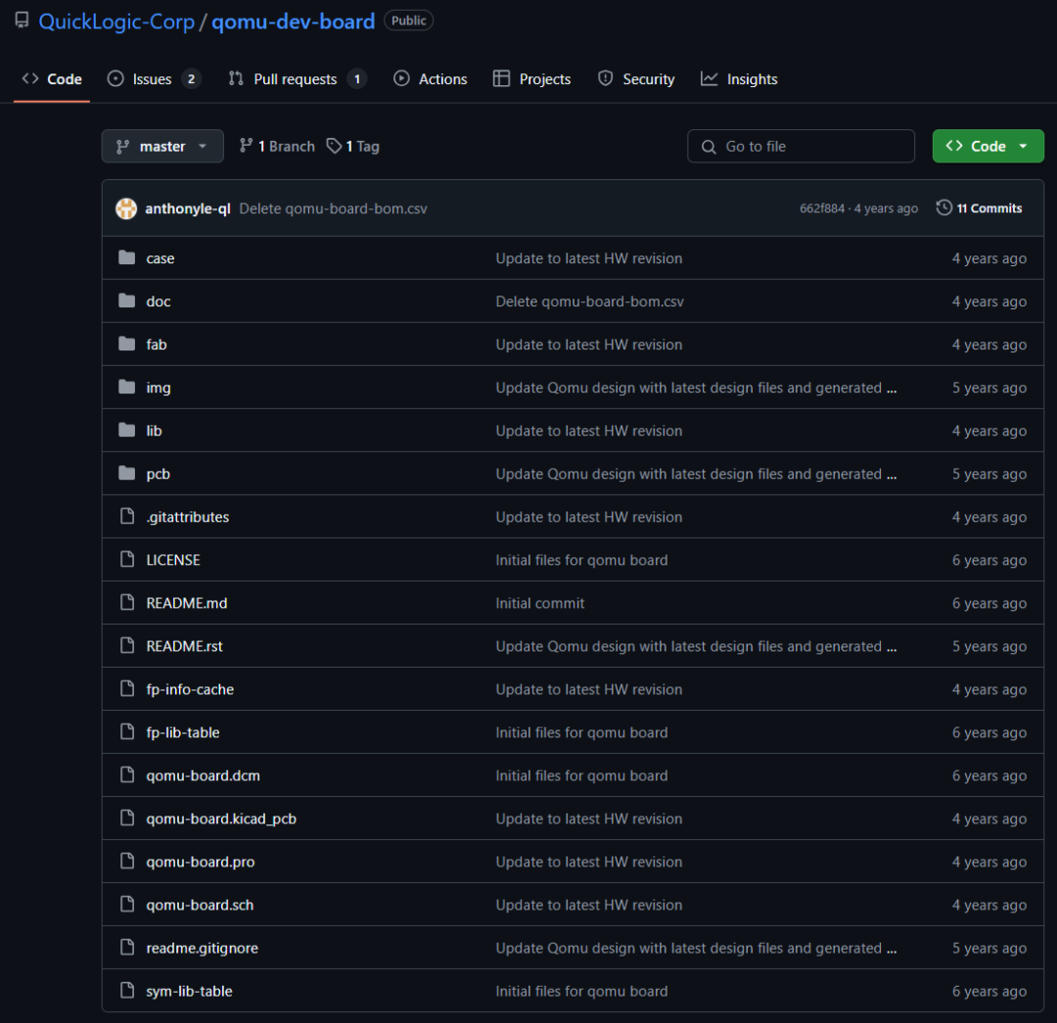Open the img folder
Image resolution: width=1057 pixels, height=1023 pixels.
(x=159, y=388)
